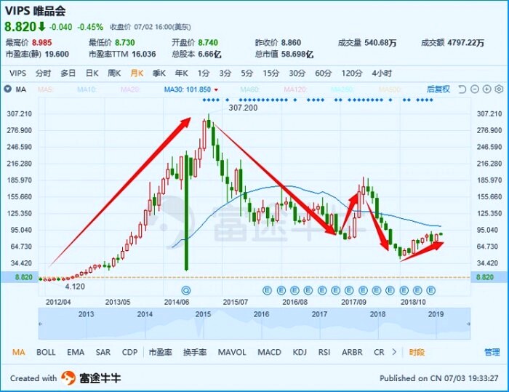509x392 pixels.
Task: Click the Q event marker near 2014/06
Action: [x=186, y=290]
